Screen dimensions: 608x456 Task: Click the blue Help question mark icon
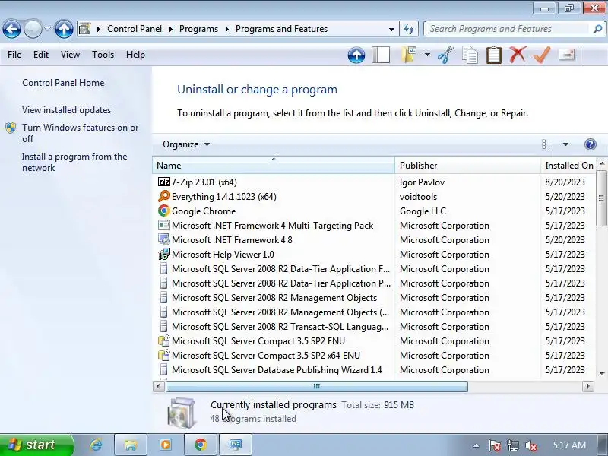(x=591, y=144)
